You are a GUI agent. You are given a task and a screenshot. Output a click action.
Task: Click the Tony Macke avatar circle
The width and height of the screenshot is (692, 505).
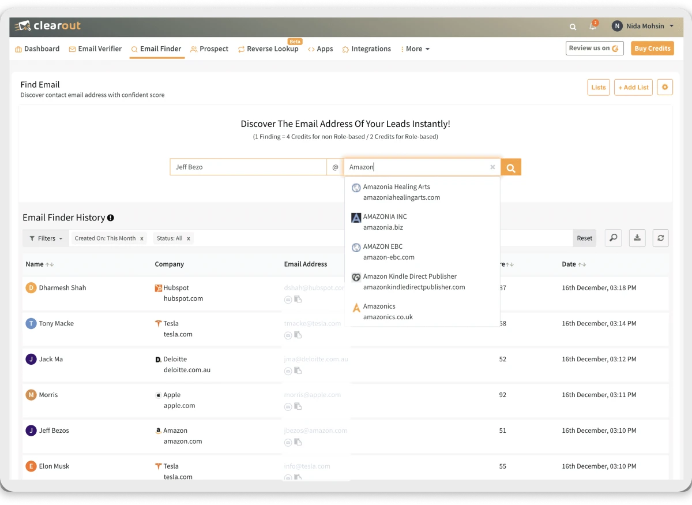coord(31,324)
